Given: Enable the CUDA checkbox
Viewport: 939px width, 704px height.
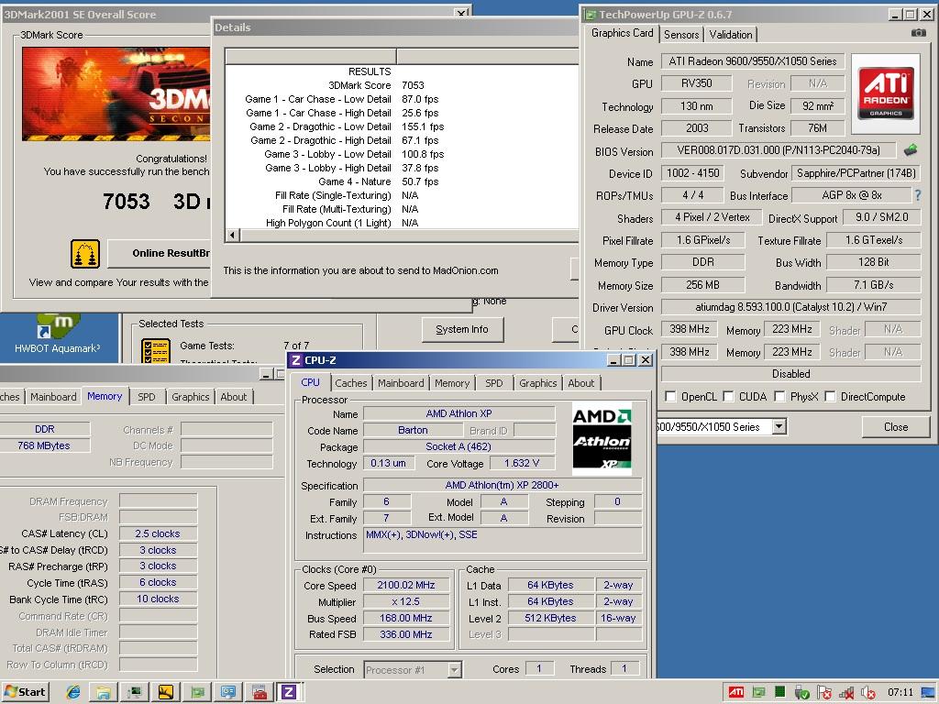Looking at the screenshot, I should [x=728, y=396].
